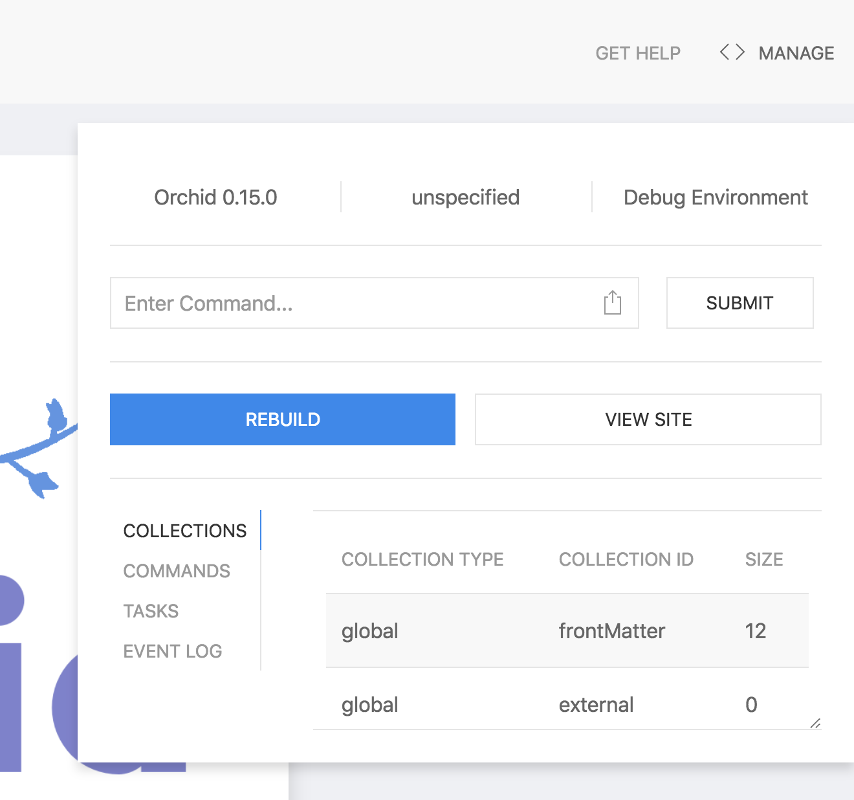Click size value 12

tap(756, 631)
